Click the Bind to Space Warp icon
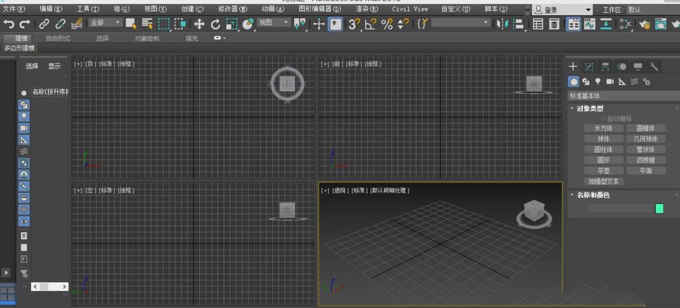Viewport: 680px width, 308px height. pyautogui.click(x=77, y=24)
